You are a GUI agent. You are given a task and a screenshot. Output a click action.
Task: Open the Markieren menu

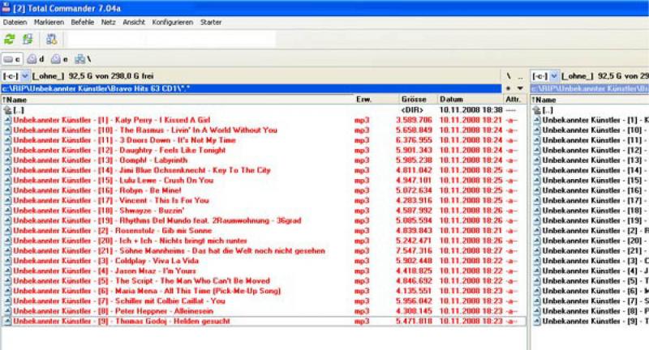point(49,23)
